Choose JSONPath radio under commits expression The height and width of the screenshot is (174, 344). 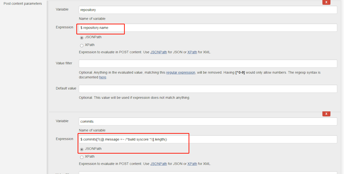[82, 149]
